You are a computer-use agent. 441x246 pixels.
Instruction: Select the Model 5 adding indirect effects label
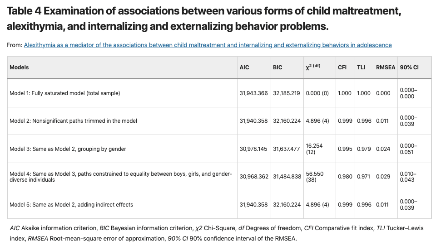pos(71,205)
